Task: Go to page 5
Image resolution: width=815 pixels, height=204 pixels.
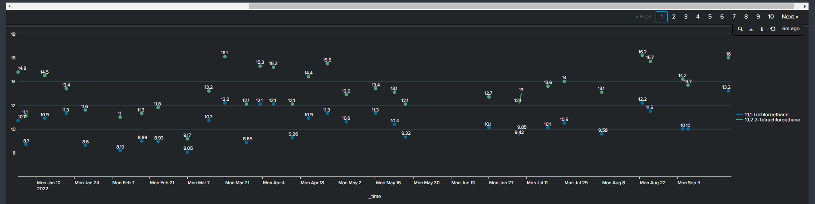Action: point(710,17)
